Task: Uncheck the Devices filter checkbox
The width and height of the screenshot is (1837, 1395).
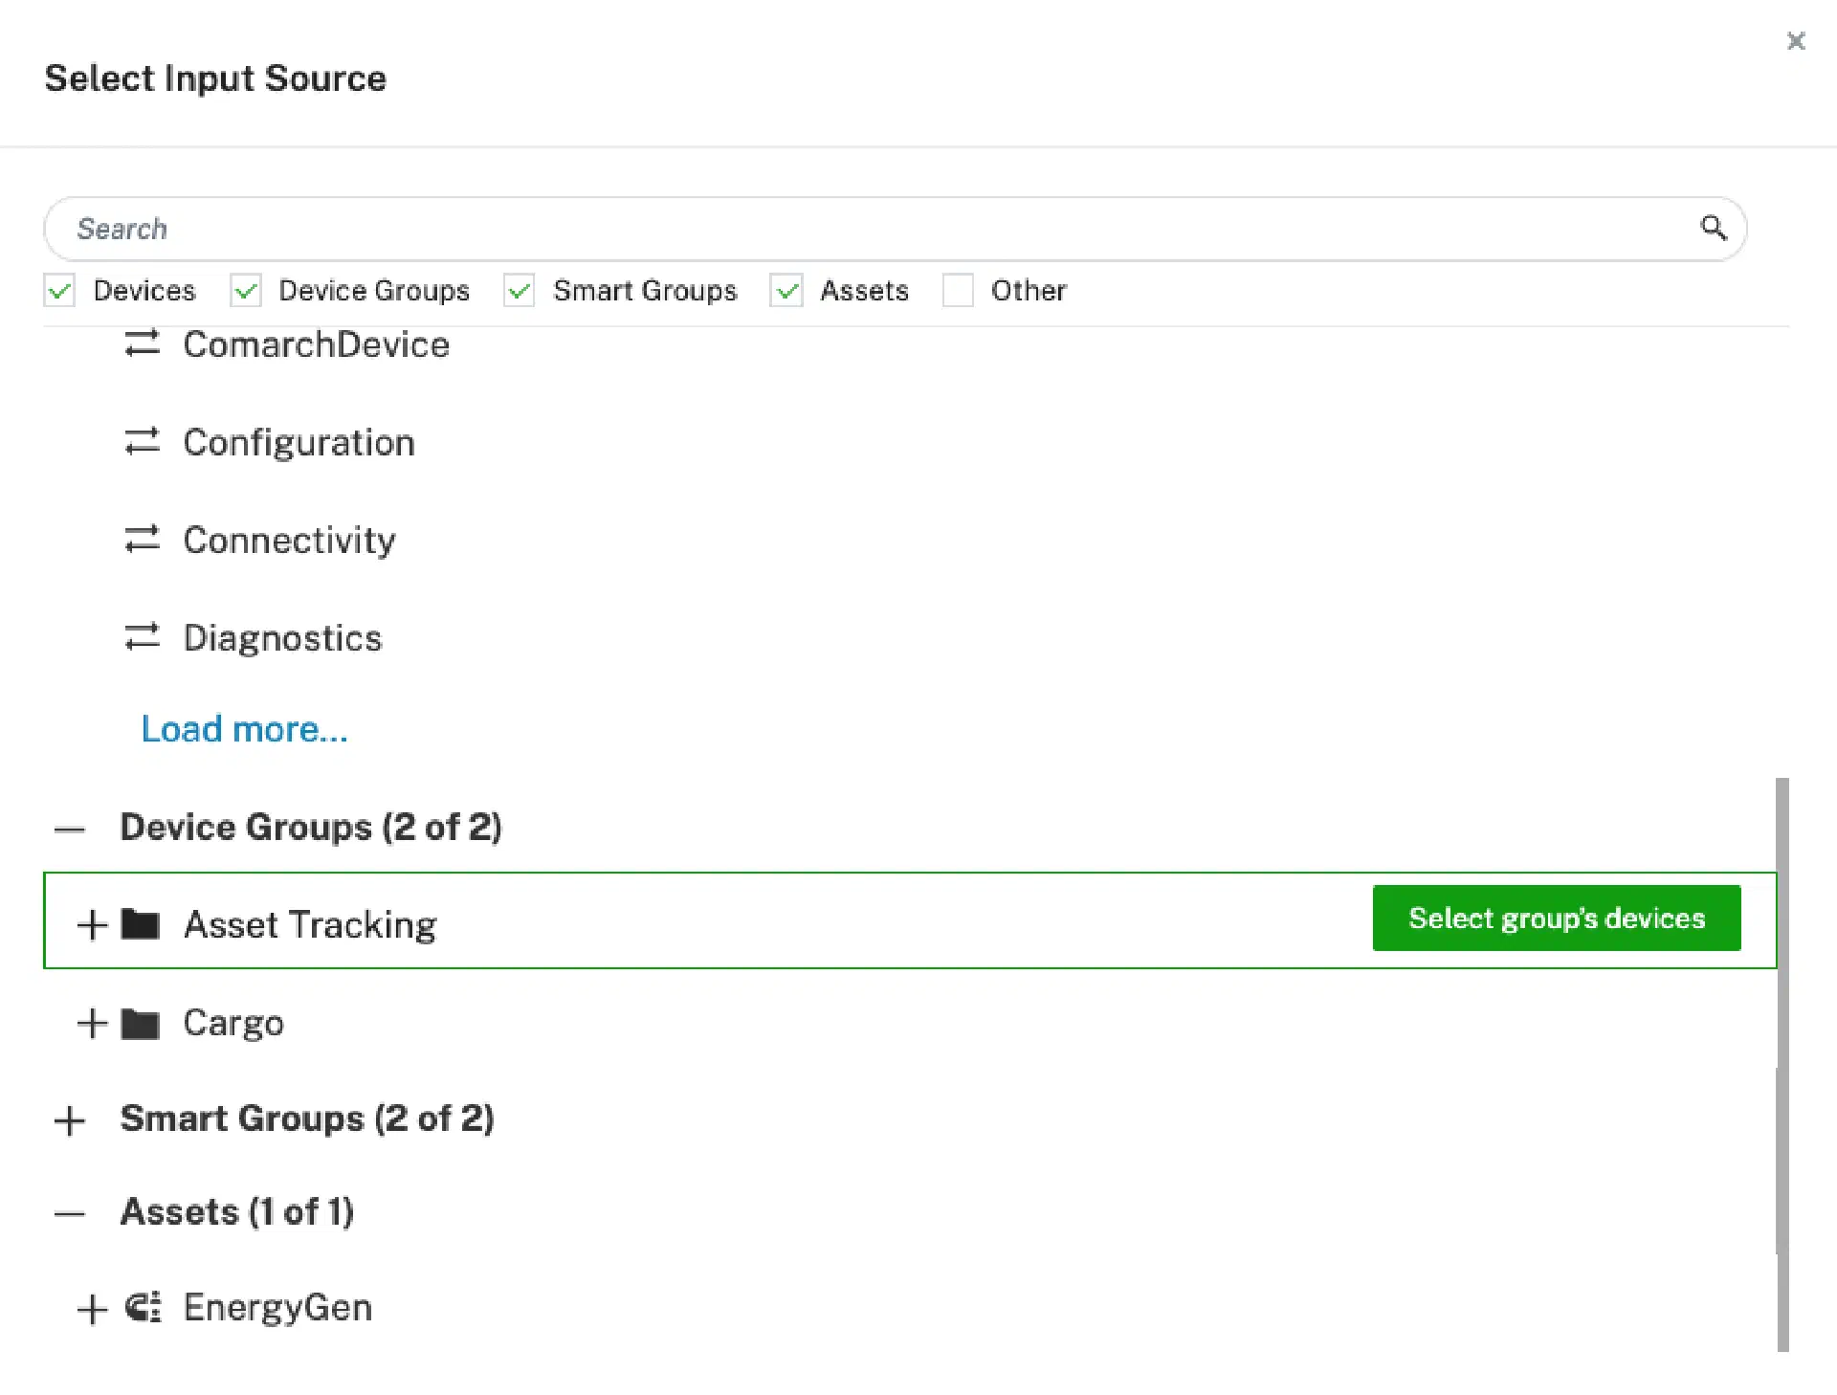Action: click(x=59, y=290)
